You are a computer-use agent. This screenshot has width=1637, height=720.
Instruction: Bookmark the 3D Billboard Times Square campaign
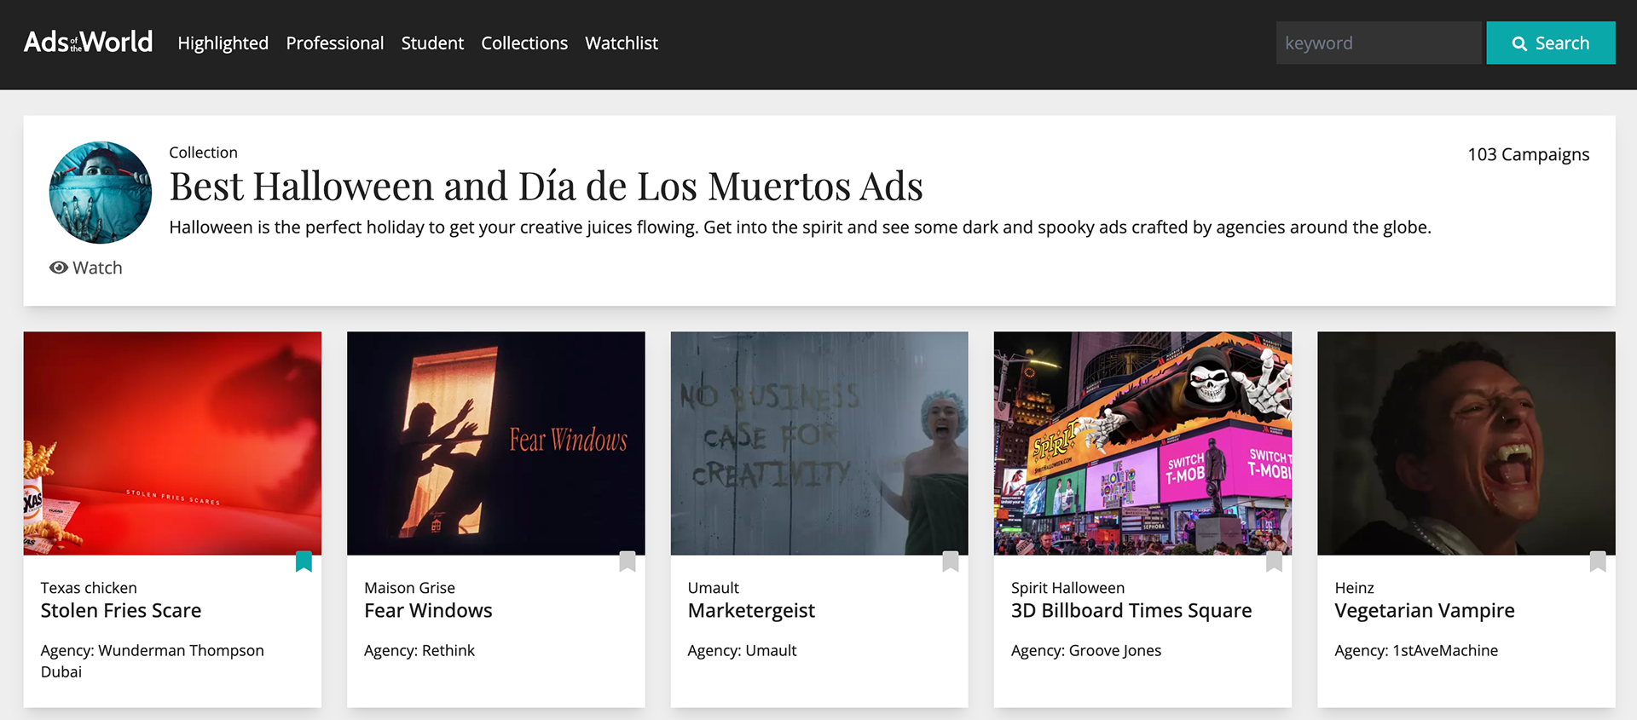(1275, 562)
